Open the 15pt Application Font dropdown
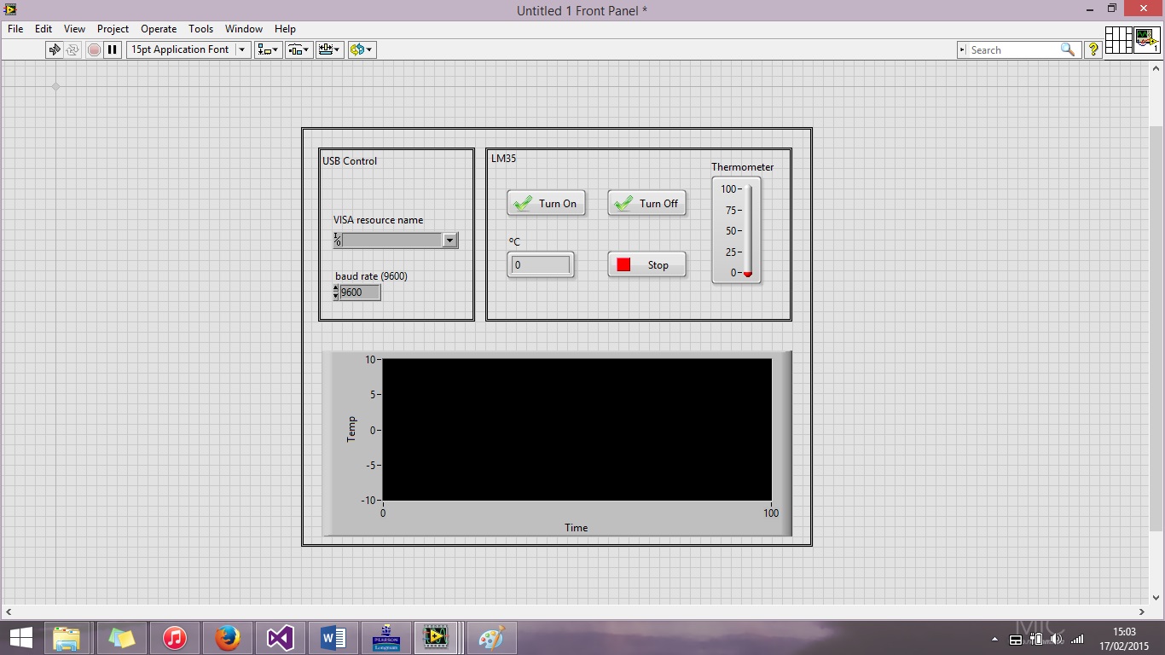Screen dimensions: 1165x655 [240, 49]
